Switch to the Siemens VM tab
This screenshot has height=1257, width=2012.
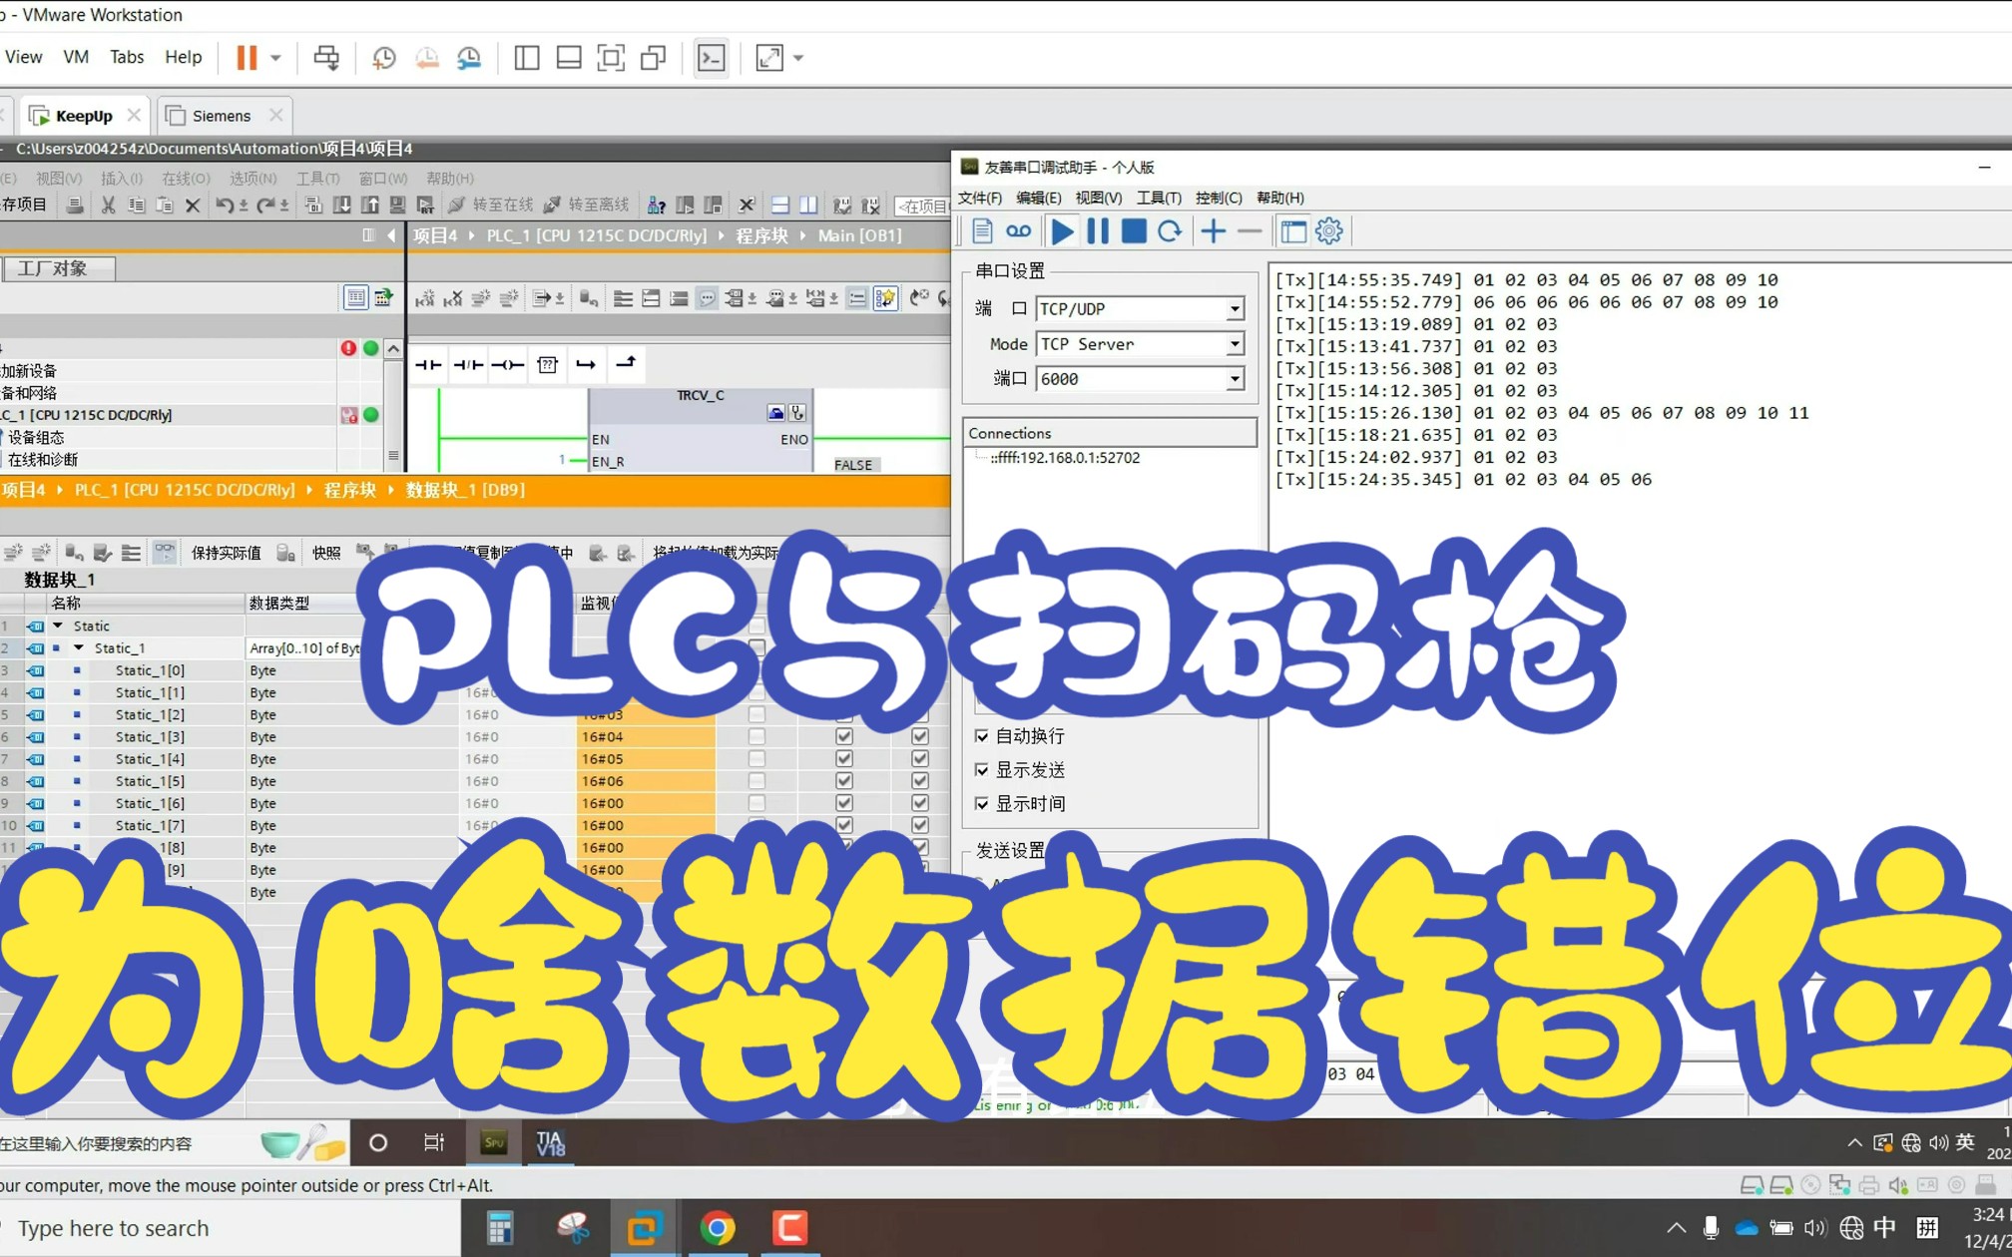click(221, 116)
